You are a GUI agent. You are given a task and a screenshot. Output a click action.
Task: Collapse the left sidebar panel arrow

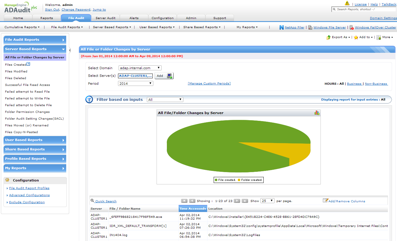[70, 50]
